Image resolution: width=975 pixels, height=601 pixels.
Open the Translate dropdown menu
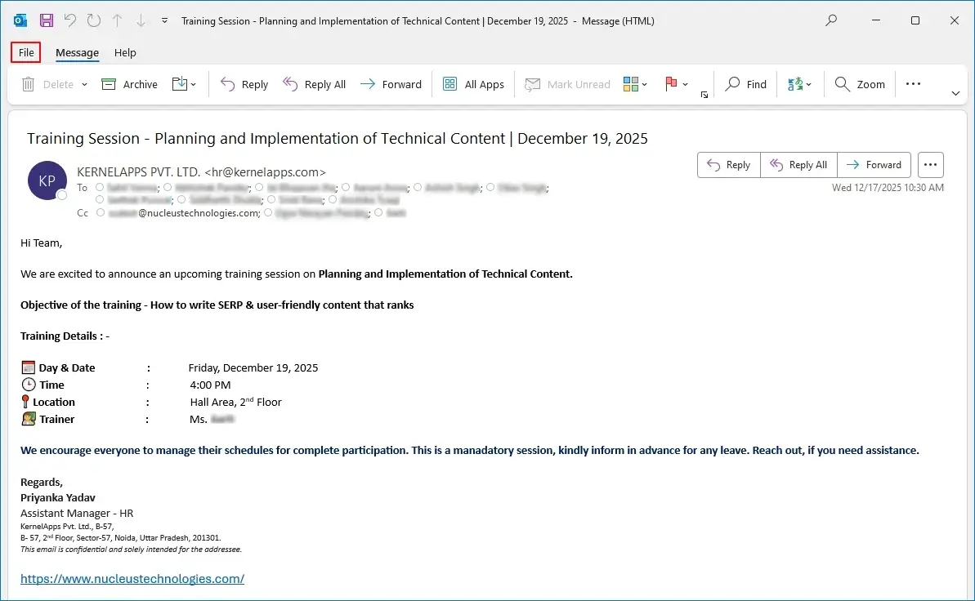coord(799,84)
